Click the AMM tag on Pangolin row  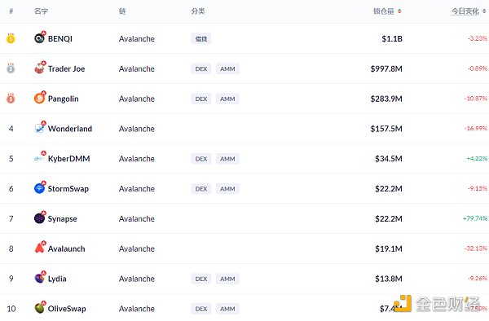227,99
